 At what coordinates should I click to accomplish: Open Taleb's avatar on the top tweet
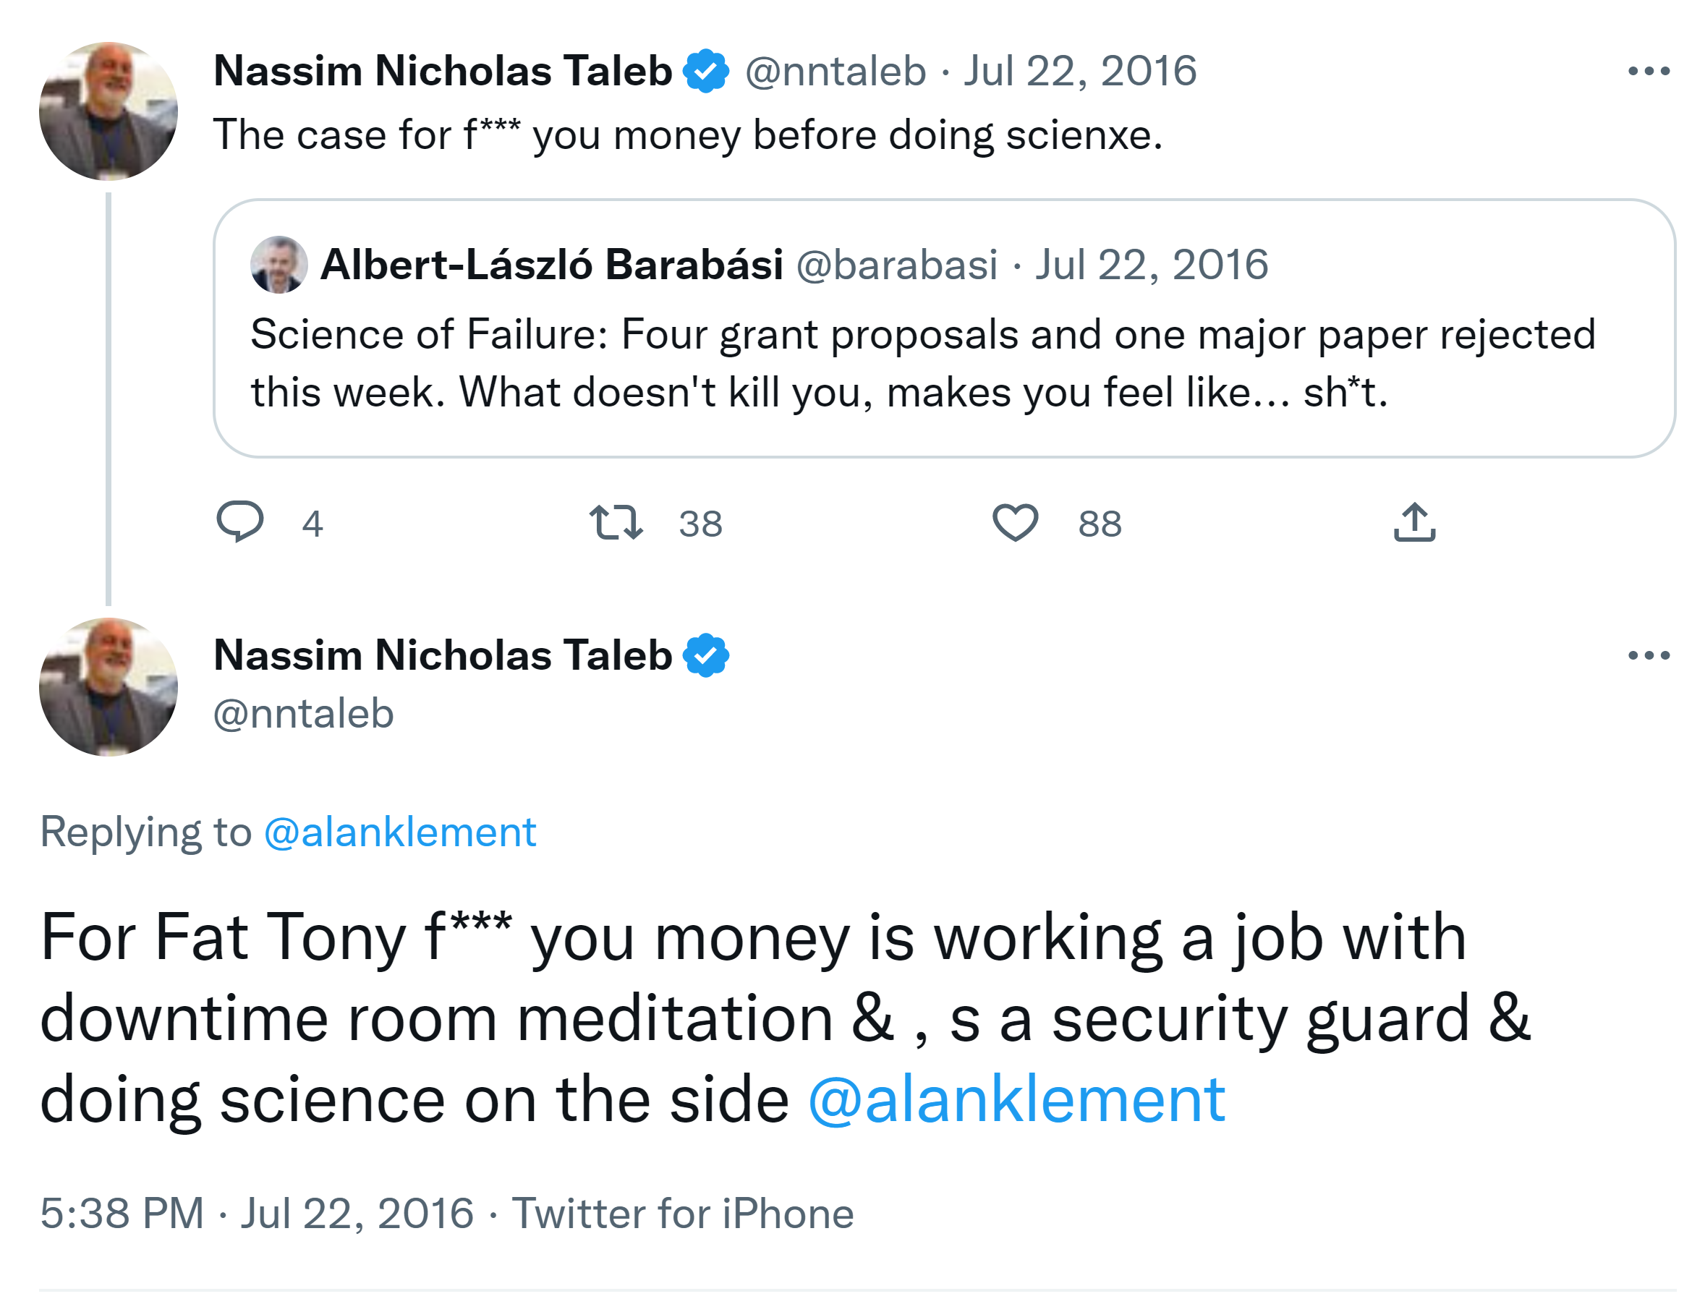click(x=109, y=111)
